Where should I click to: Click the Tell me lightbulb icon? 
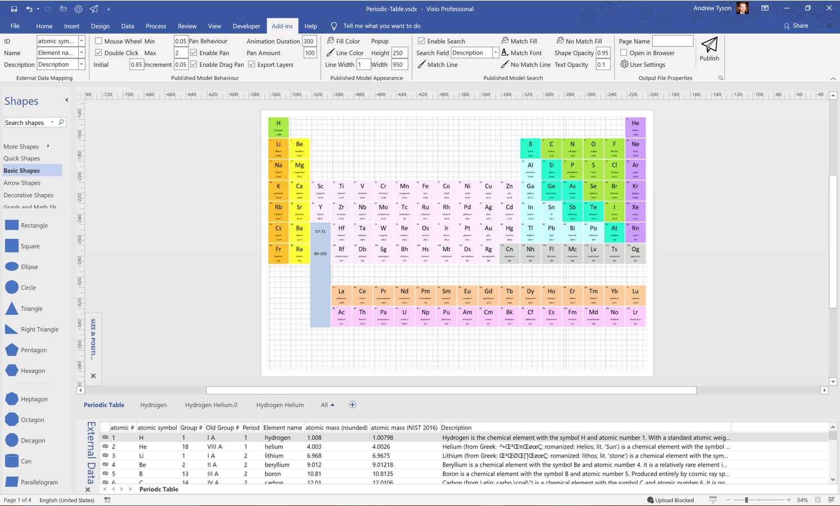click(334, 26)
